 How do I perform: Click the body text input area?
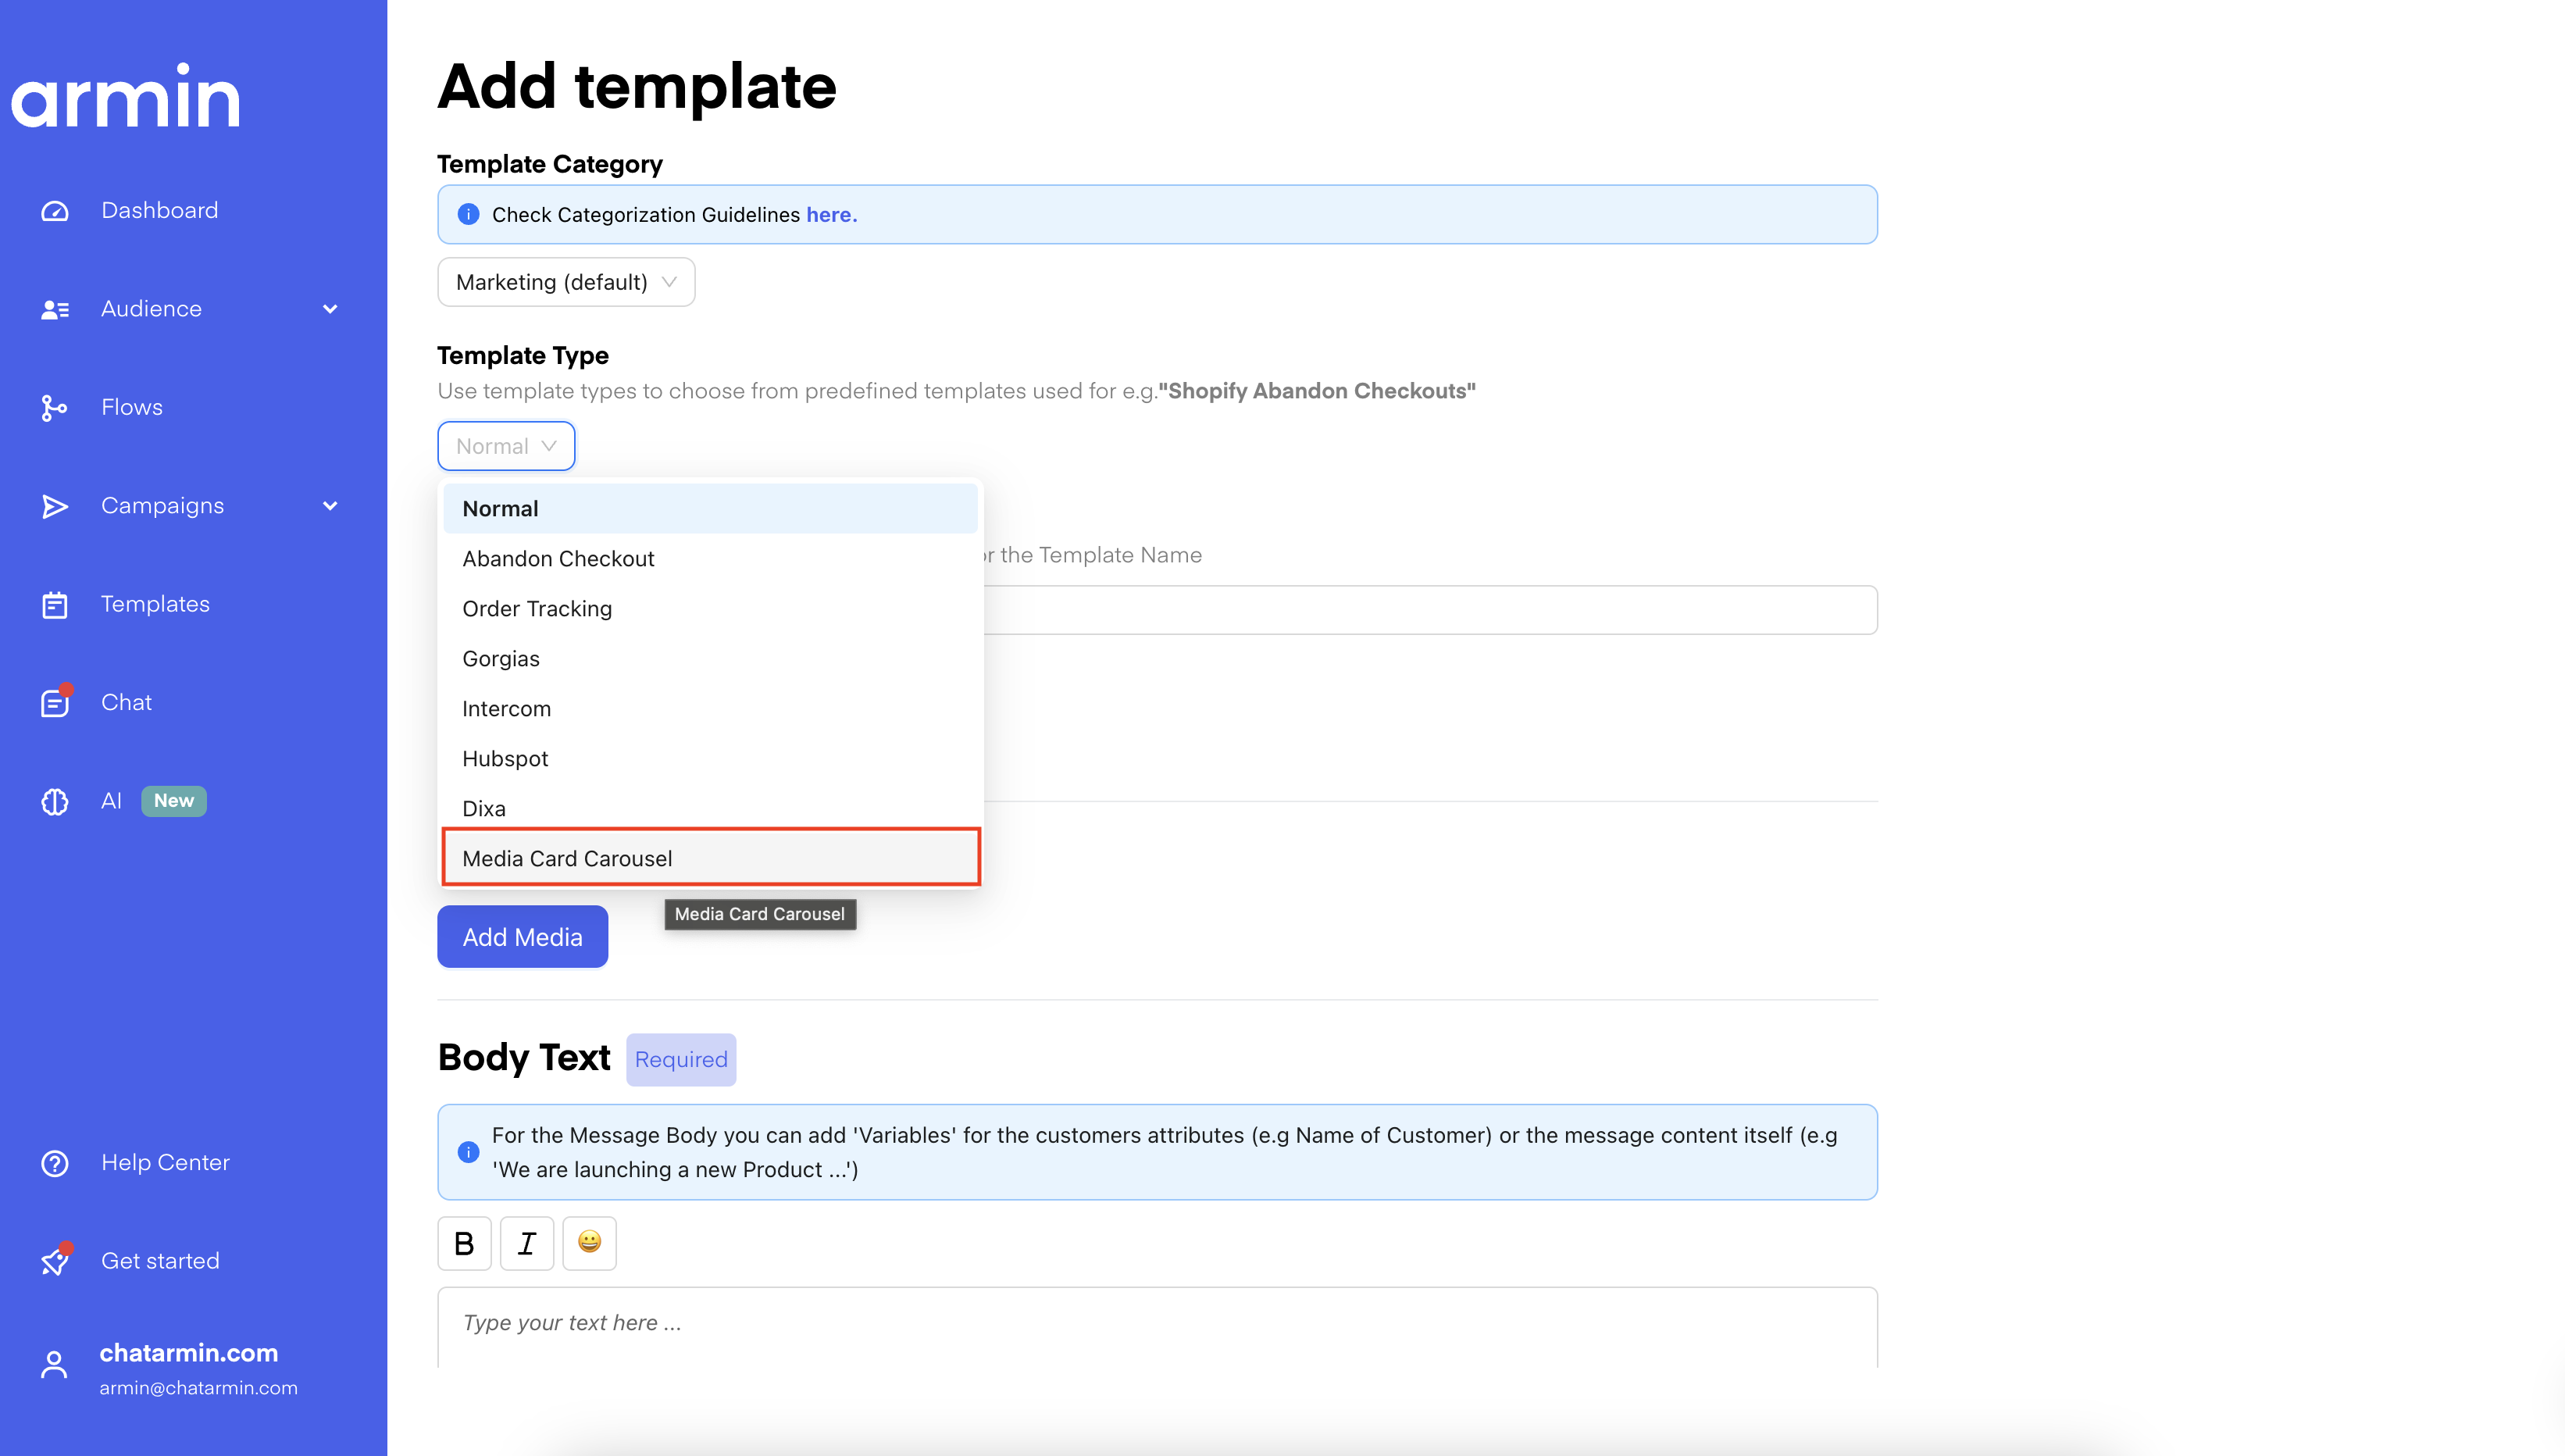[1157, 1323]
